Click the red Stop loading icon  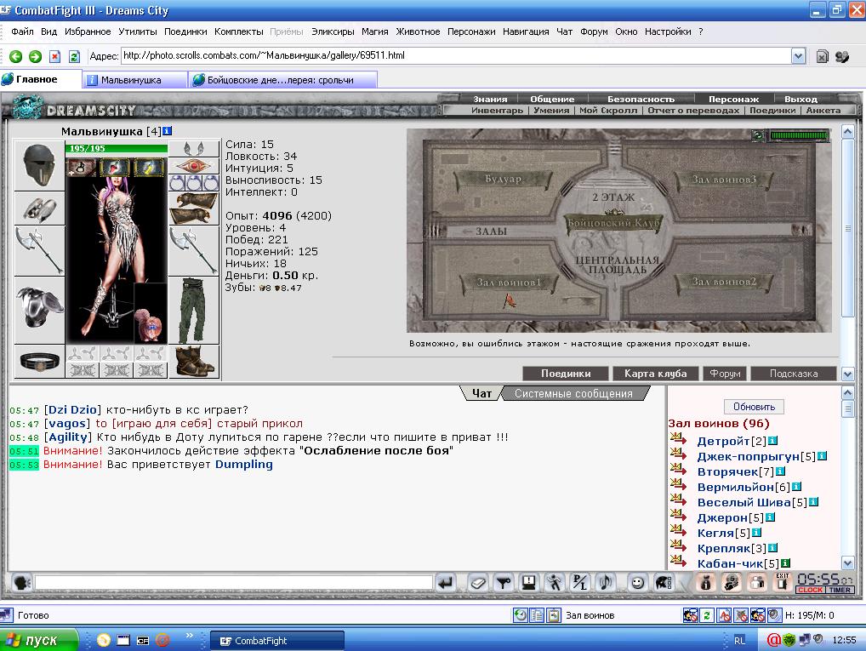tap(54, 56)
